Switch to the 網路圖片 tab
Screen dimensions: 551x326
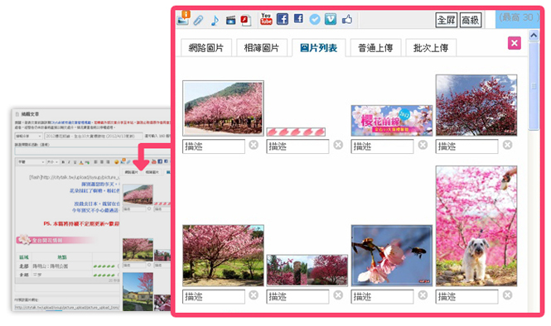pos(206,48)
